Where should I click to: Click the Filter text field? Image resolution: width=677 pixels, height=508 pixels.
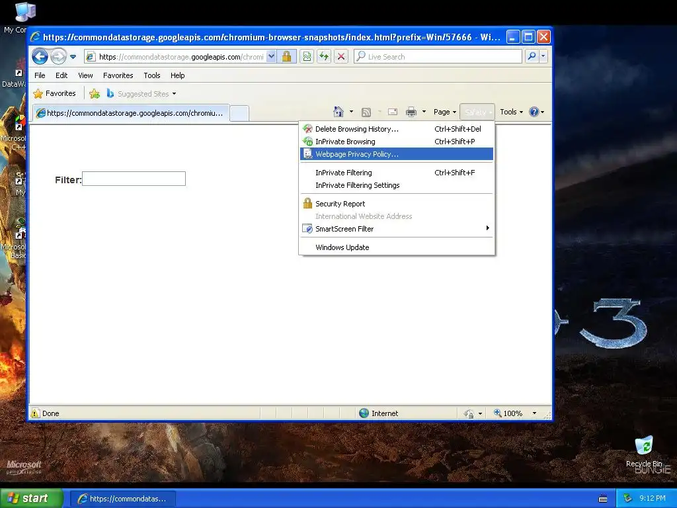134,179
